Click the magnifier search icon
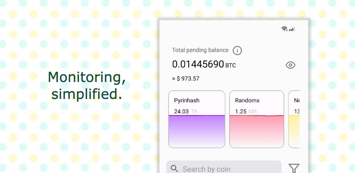The image size is (355, 173). [174, 169]
